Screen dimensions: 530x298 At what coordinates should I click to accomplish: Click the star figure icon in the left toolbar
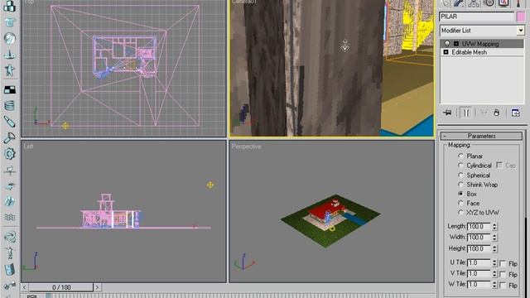pyautogui.click(x=9, y=70)
